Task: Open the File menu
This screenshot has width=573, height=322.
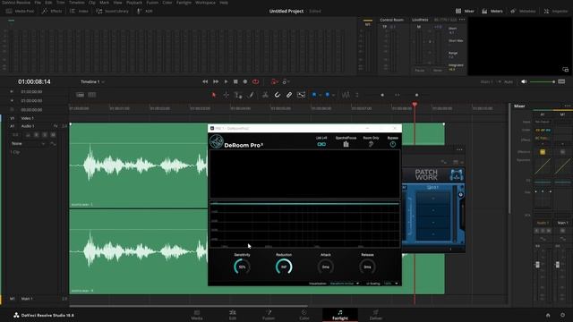Action: pos(38,3)
